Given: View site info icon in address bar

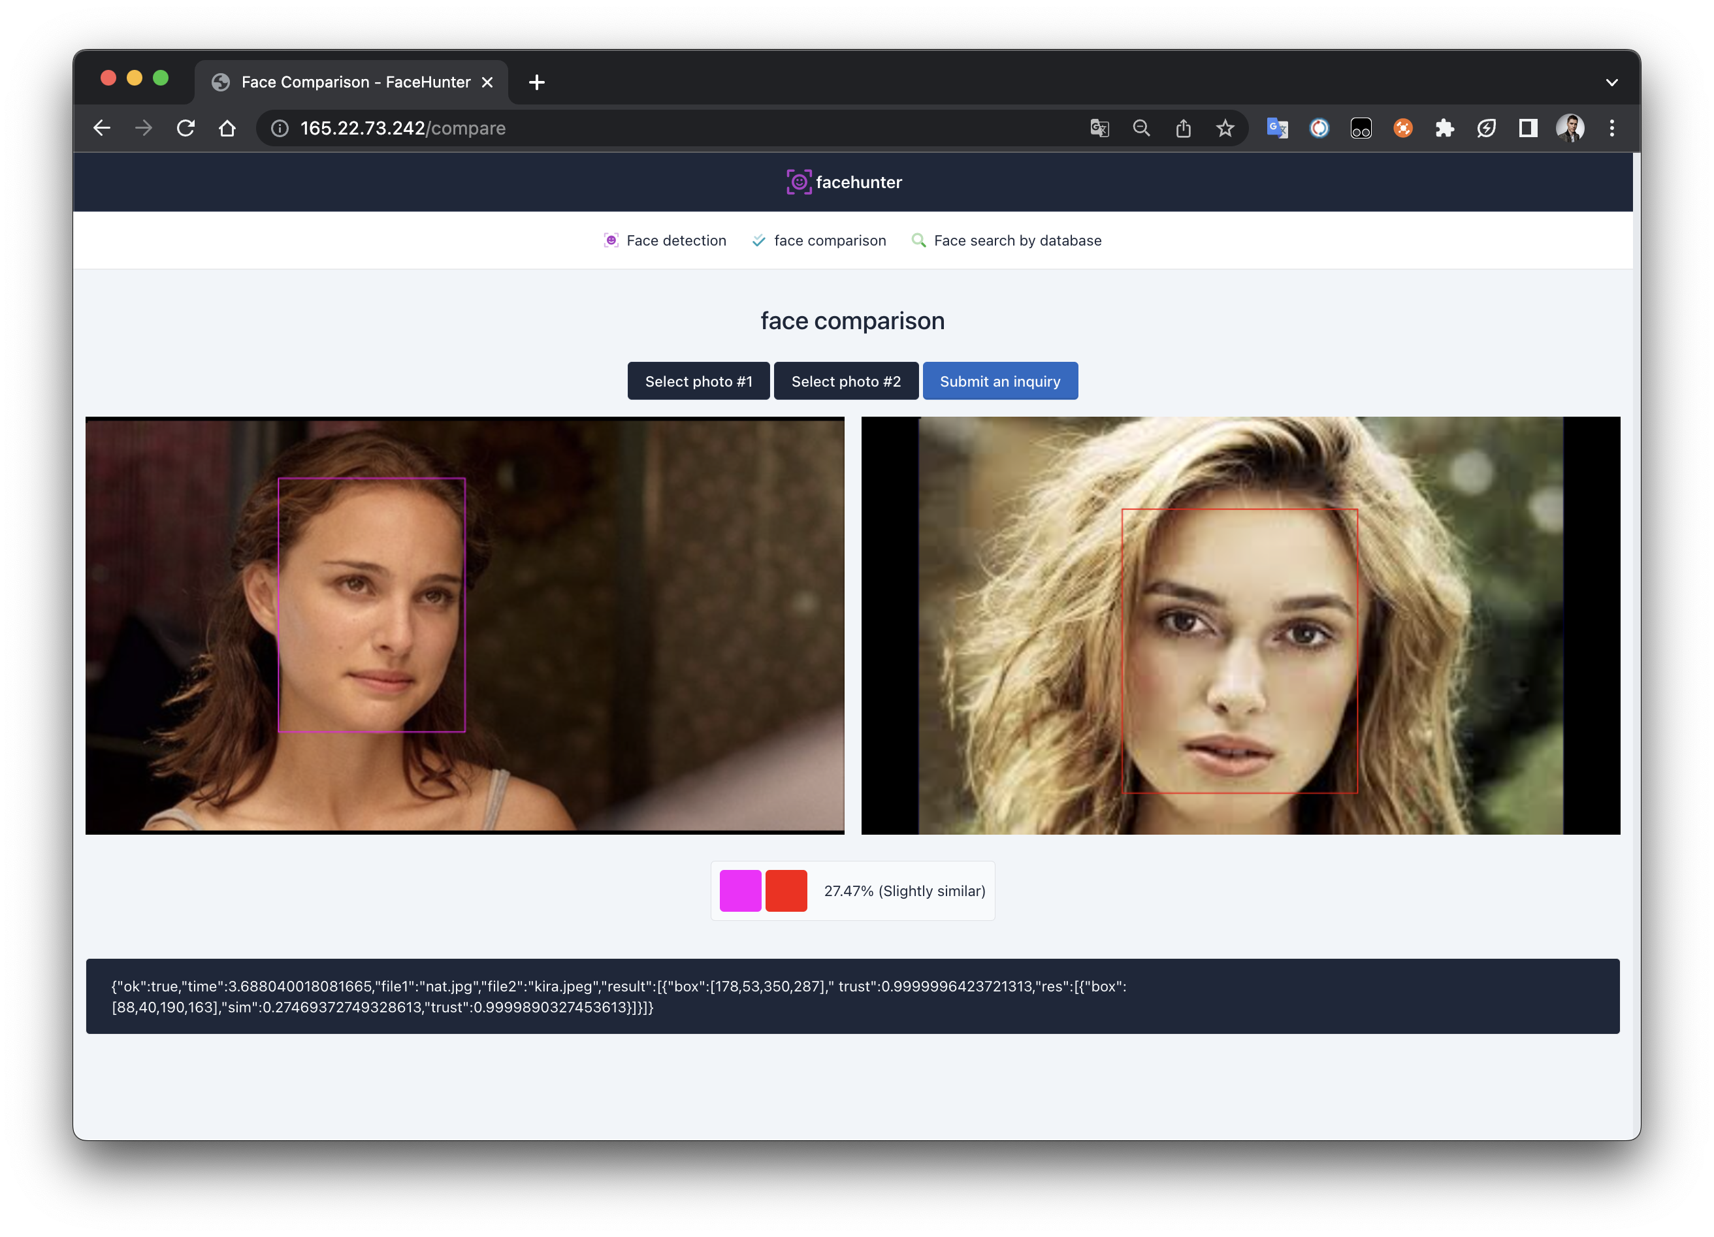Looking at the screenshot, I should coord(280,129).
